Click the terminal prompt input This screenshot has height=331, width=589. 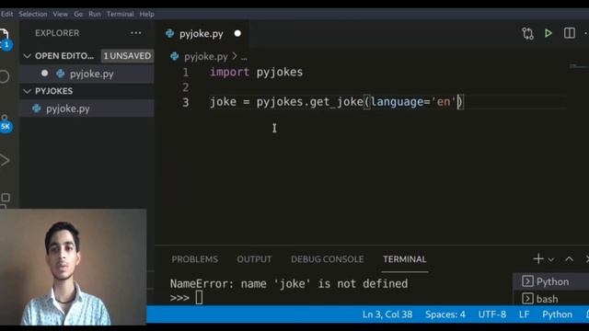pyautogui.click(x=199, y=298)
